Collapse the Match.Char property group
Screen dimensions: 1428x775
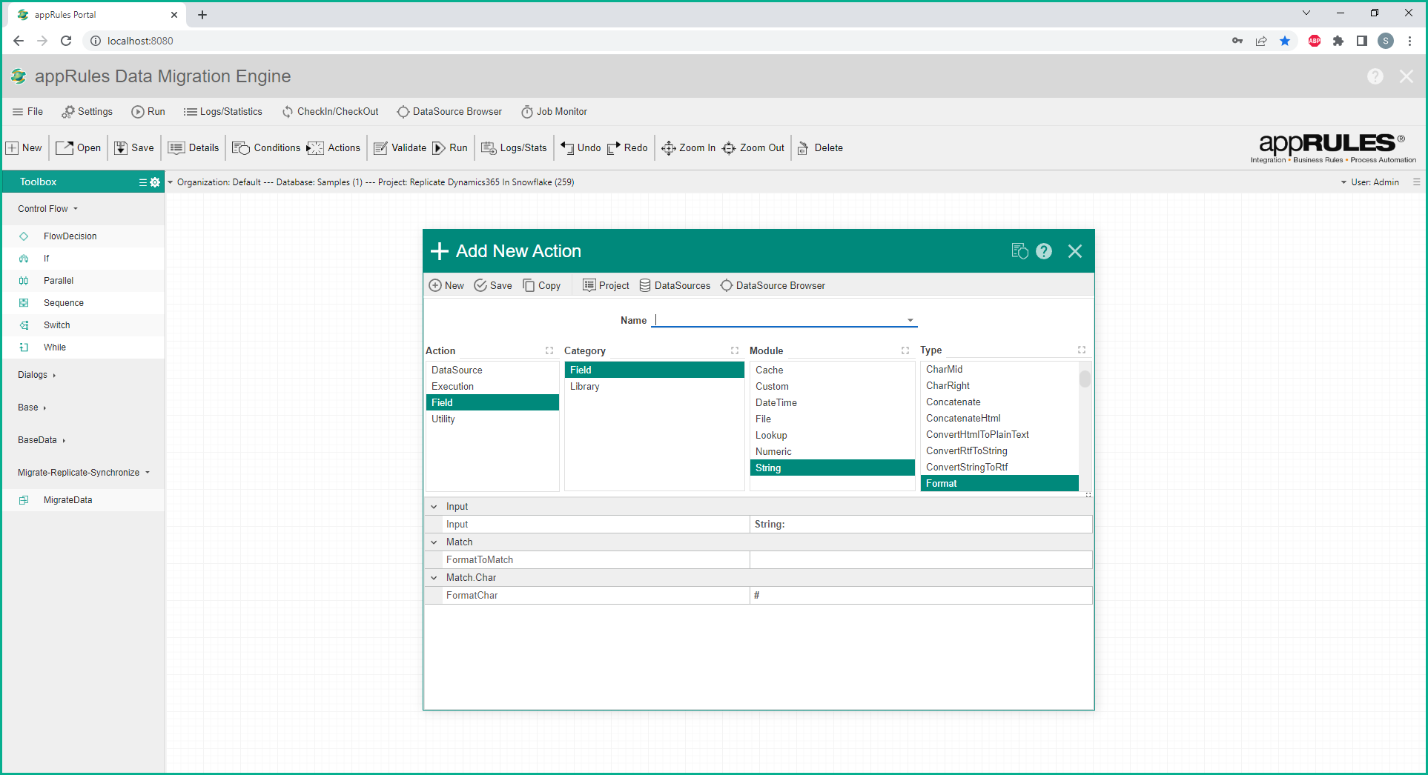(434, 578)
